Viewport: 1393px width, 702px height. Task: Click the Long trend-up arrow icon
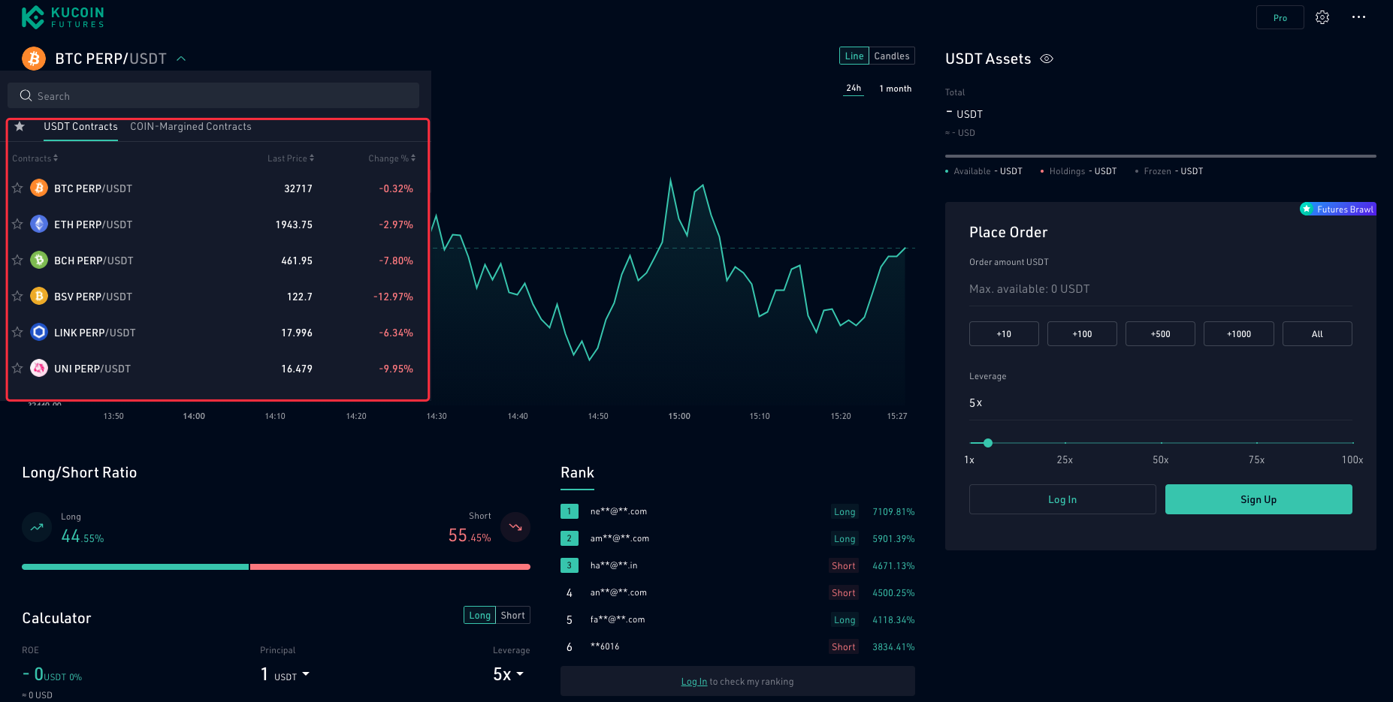pos(37,527)
